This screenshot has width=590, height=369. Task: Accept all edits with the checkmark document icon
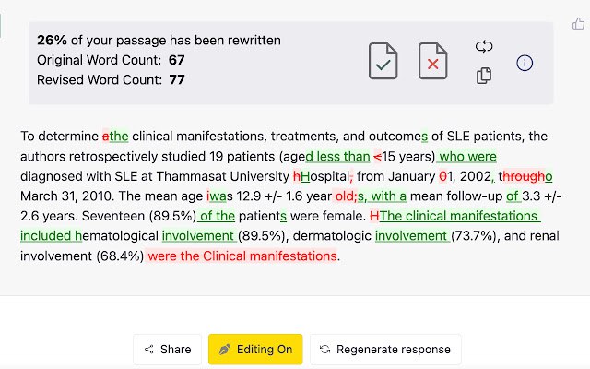[x=383, y=61]
